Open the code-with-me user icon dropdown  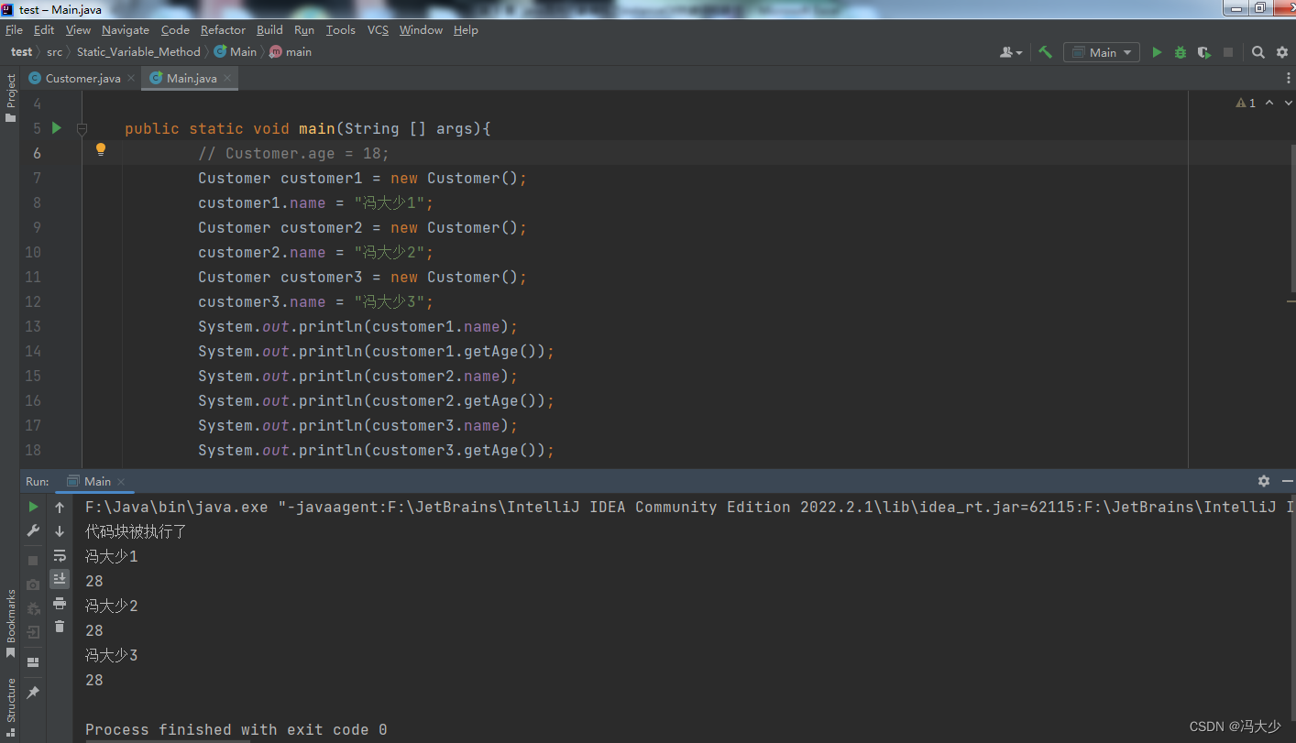1011,52
